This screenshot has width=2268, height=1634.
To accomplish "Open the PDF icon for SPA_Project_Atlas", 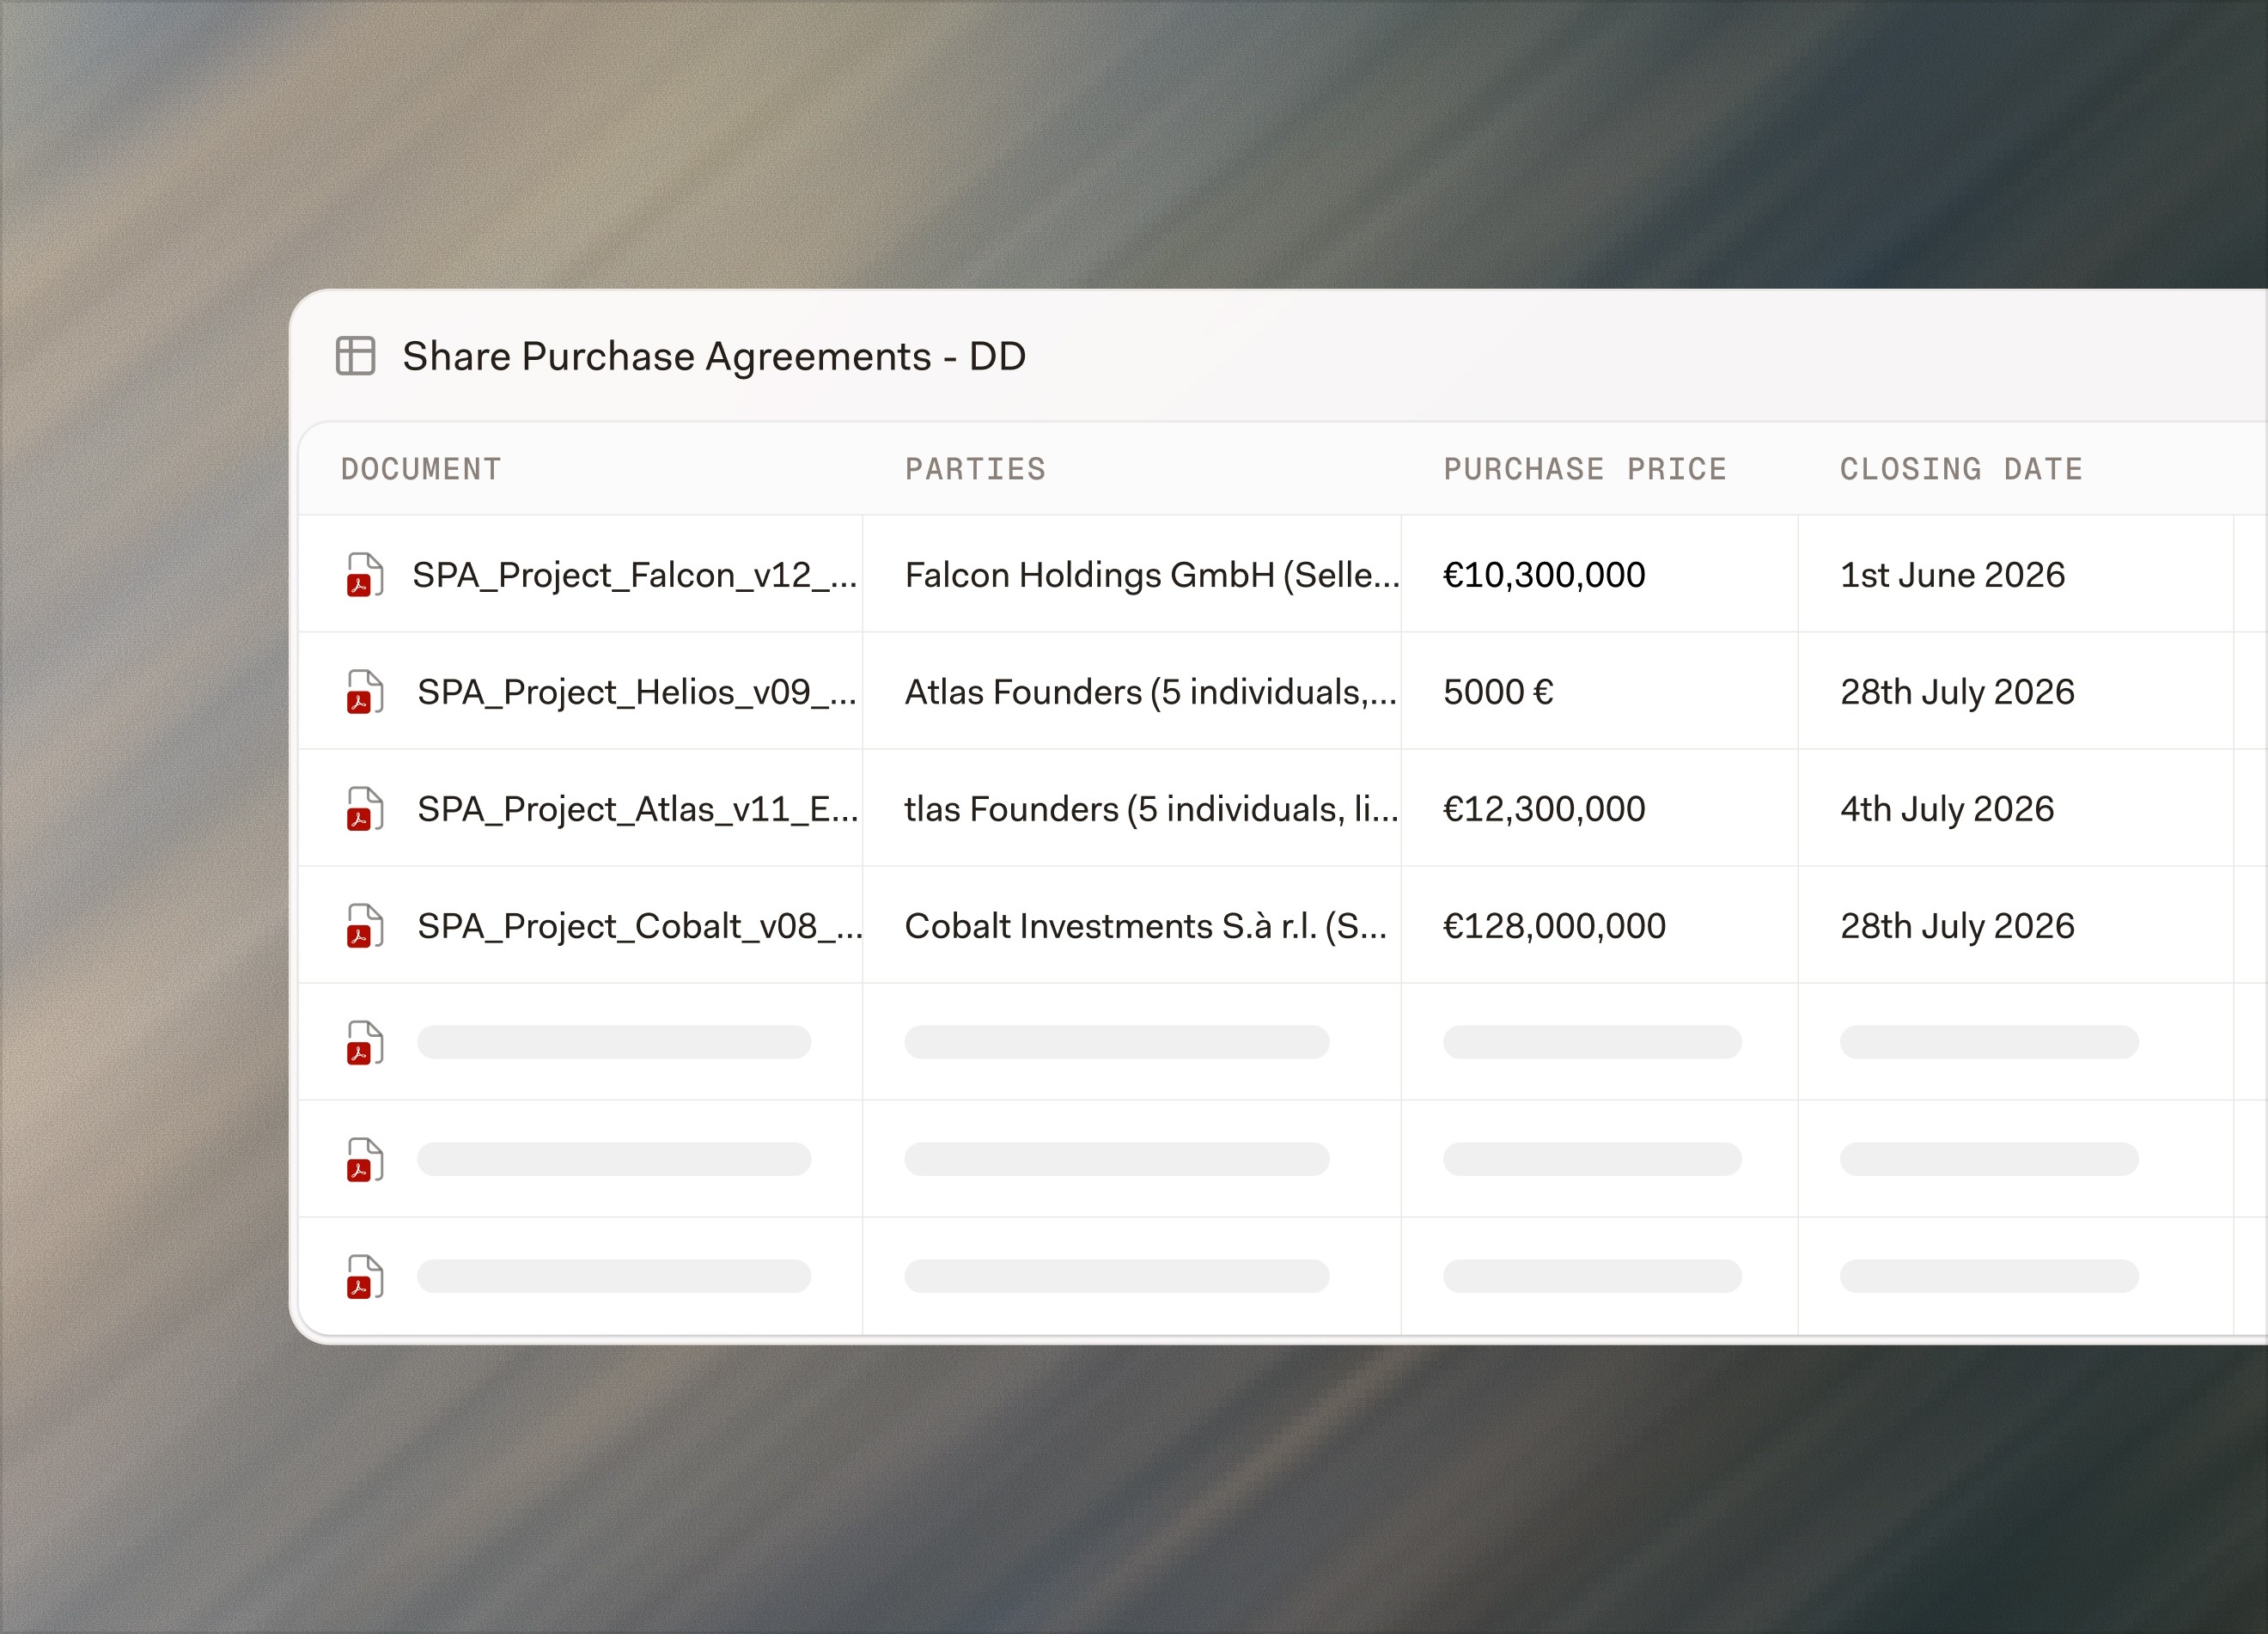I will (365, 809).
